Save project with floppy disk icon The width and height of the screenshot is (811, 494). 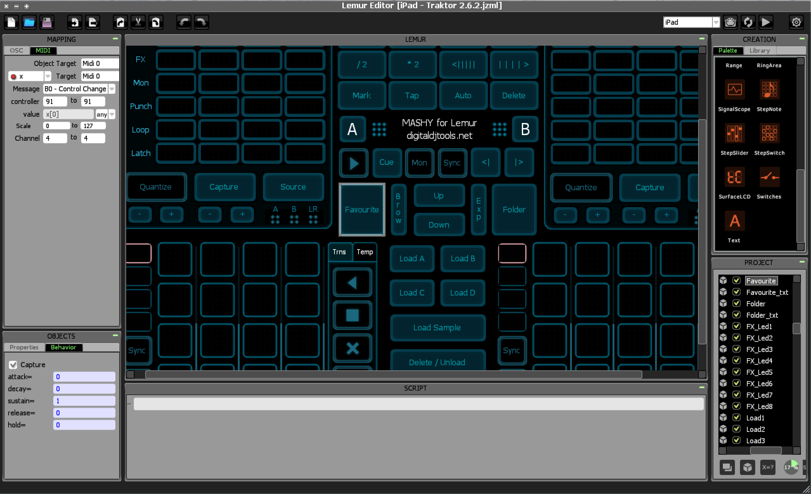(x=47, y=22)
